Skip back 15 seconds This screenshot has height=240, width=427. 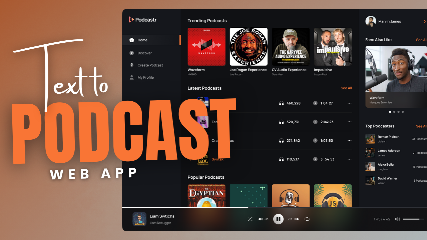[262, 219]
